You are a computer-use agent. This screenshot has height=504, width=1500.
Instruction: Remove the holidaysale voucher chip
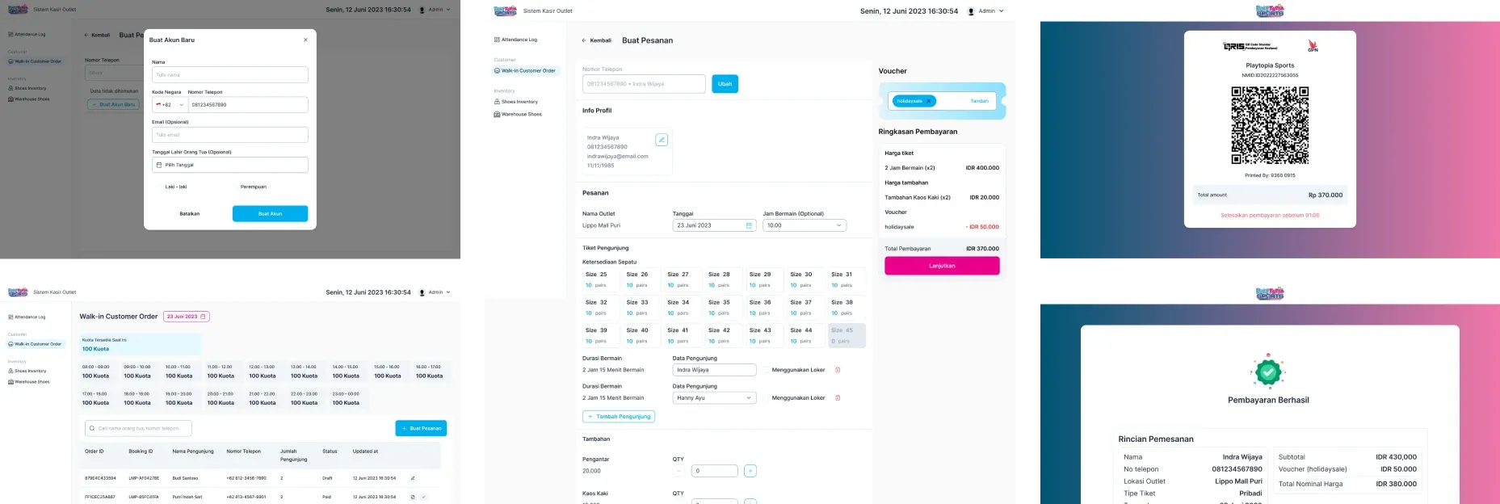click(929, 101)
